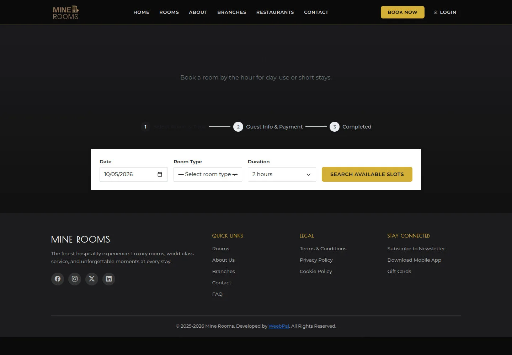
Task: Expand the Select room type dropdown
Action: 208,174
